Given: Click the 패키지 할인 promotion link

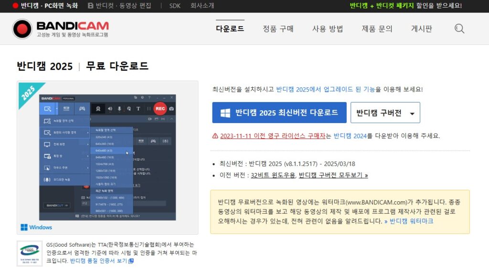Looking at the screenshot, I should point(406,6).
